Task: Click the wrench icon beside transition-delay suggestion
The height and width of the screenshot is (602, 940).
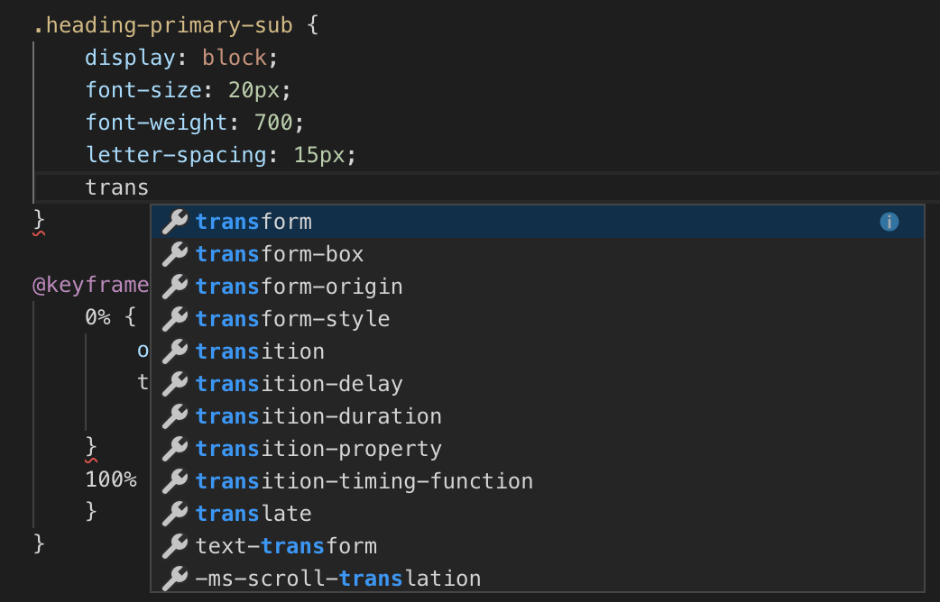Action: click(173, 383)
